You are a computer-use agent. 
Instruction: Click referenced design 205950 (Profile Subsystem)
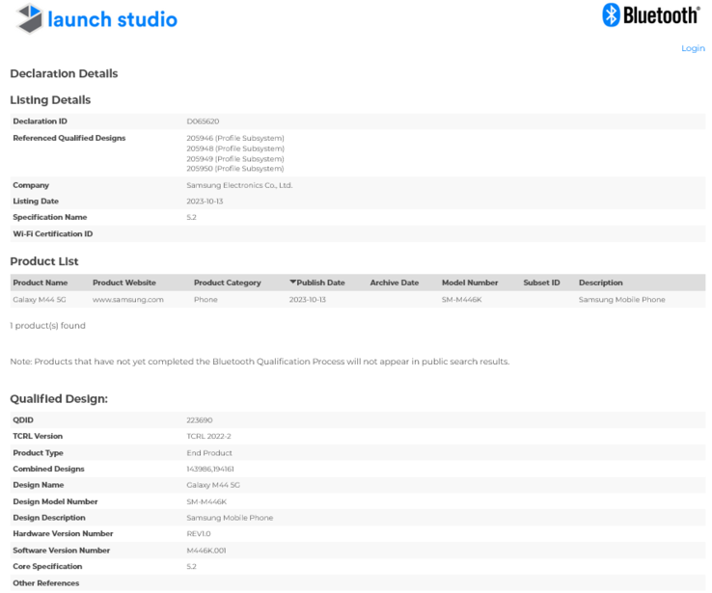tap(234, 169)
